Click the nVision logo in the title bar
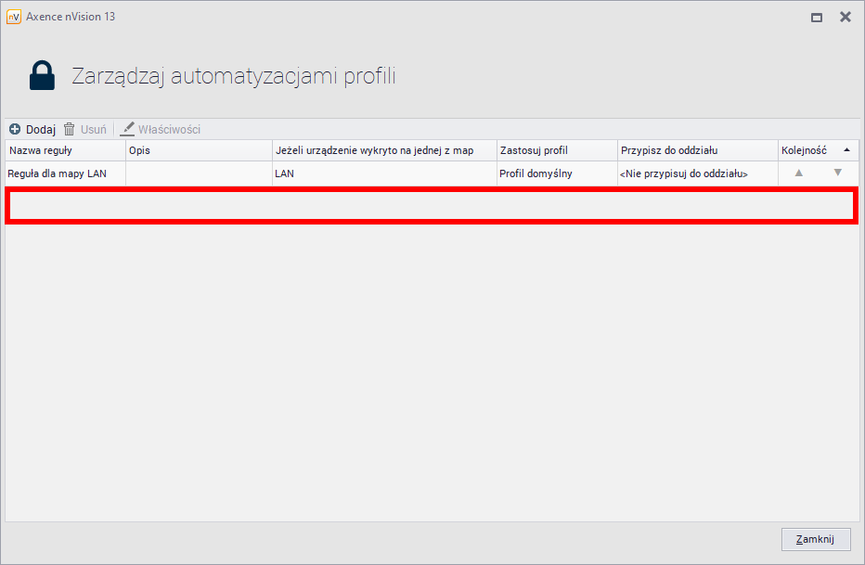The image size is (865, 565). (x=13, y=16)
